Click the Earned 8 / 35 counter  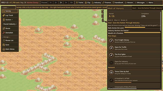pyautogui.click(x=124, y=15)
